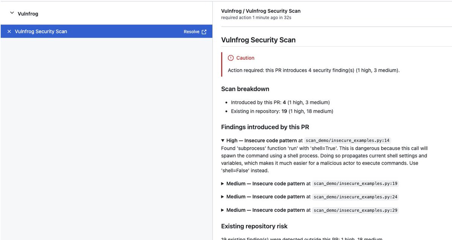Expand the Medium finding at insecure_examples.py:19

pyautogui.click(x=223, y=184)
